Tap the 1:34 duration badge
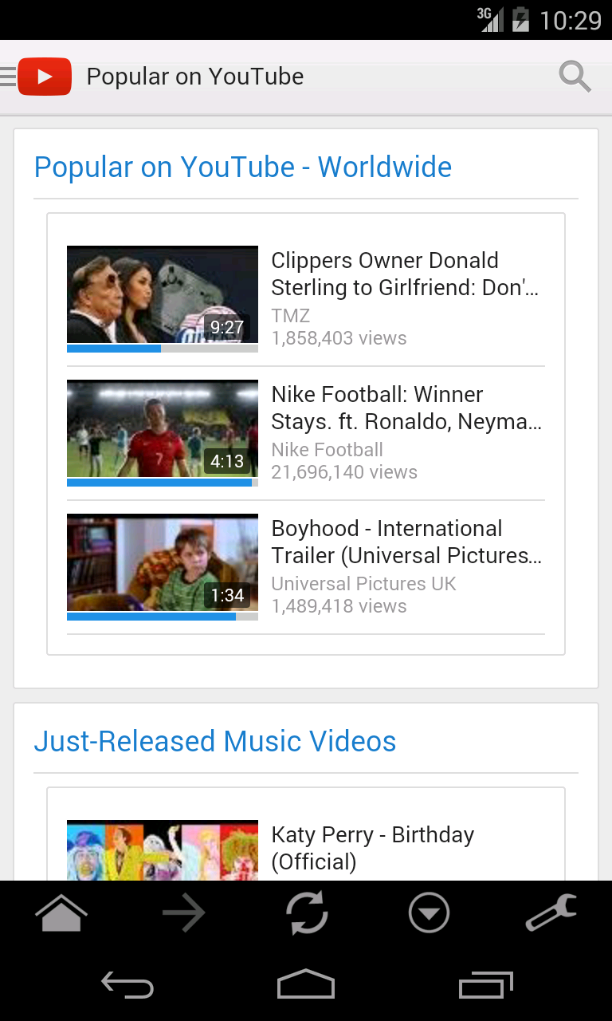The width and height of the screenshot is (612, 1021). [x=227, y=595]
